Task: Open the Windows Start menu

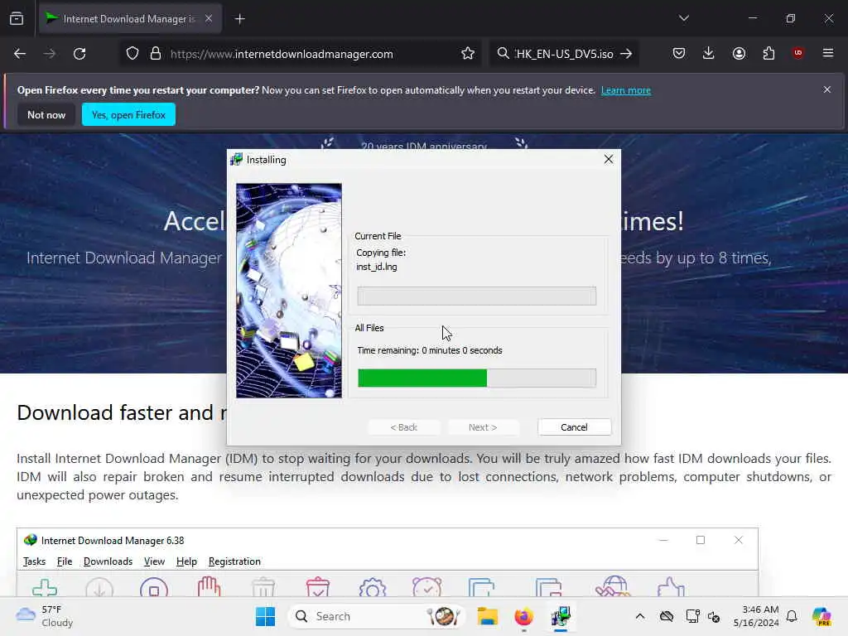Action: 265,616
